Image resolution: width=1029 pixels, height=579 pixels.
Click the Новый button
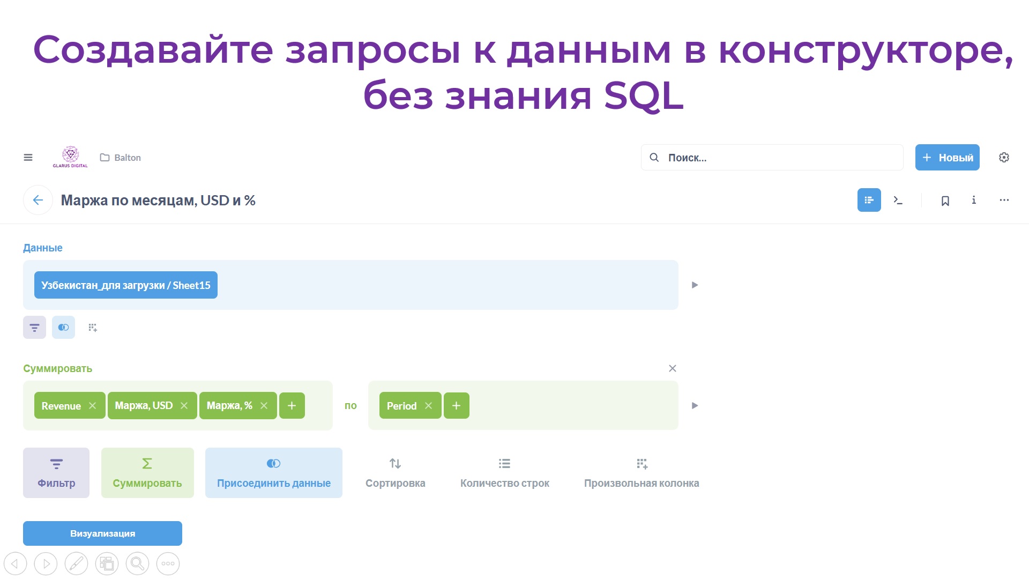(x=947, y=158)
